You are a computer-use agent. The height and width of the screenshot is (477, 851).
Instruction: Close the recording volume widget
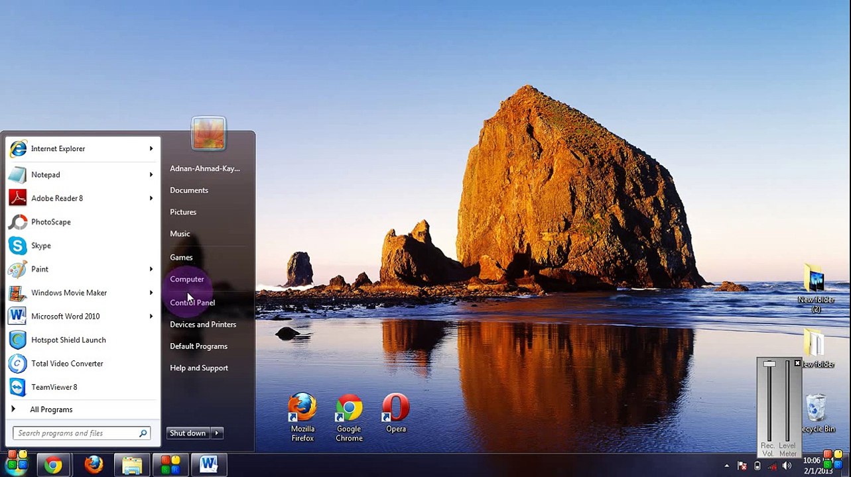797,363
